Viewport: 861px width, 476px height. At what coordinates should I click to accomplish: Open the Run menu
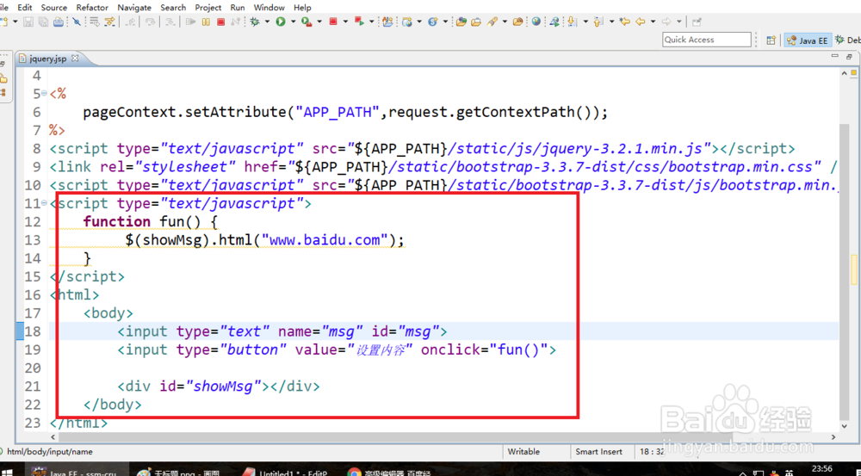[x=238, y=7]
